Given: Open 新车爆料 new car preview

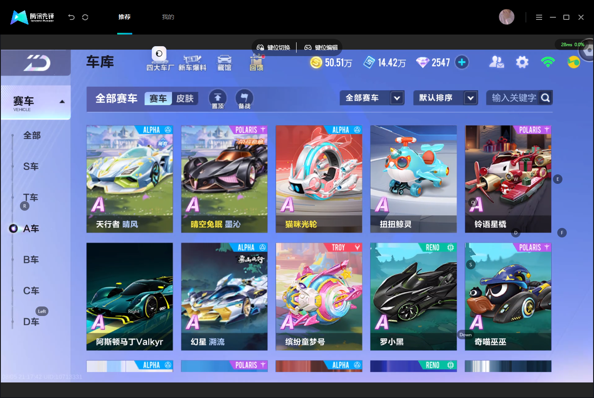Looking at the screenshot, I should coord(192,63).
